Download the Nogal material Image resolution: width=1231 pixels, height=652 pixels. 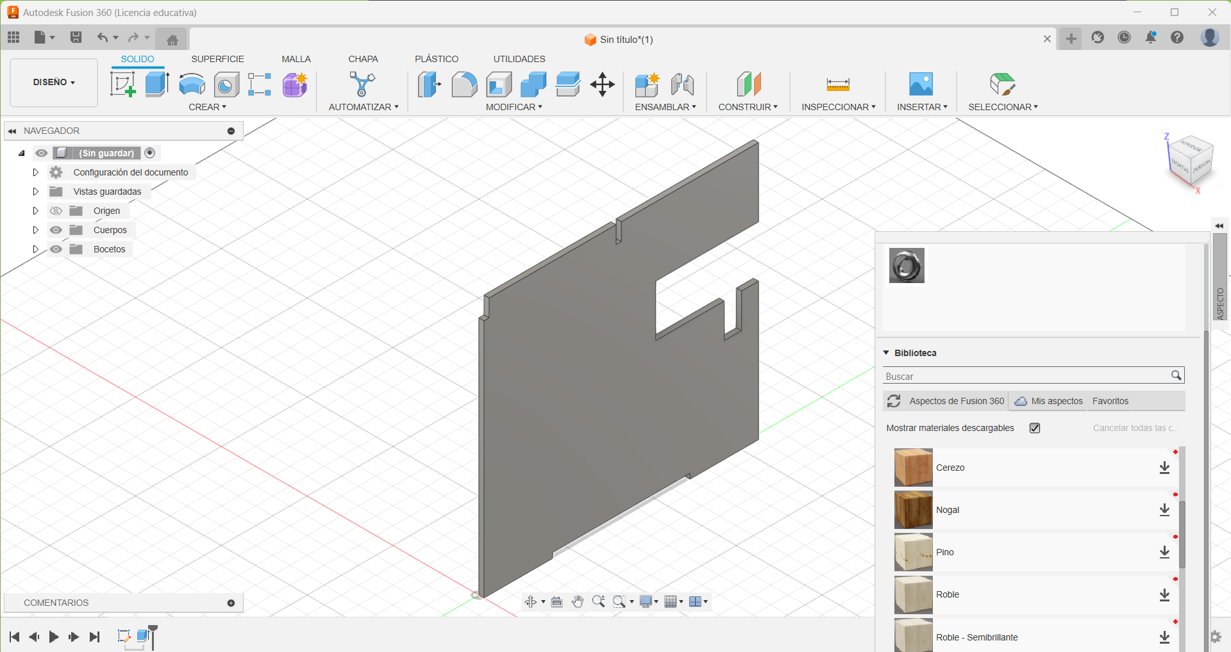(1164, 510)
